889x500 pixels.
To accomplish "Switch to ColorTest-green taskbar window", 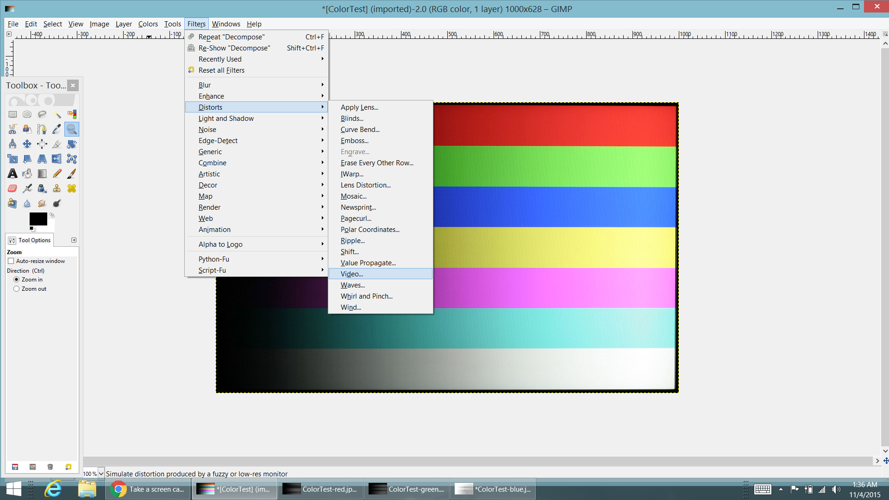I will [407, 489].
